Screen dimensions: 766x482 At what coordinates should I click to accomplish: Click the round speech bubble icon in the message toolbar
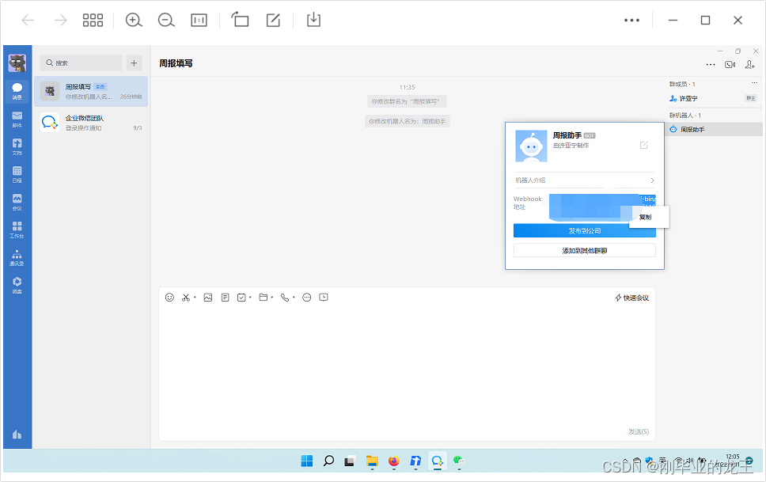(x=307, y=298)
